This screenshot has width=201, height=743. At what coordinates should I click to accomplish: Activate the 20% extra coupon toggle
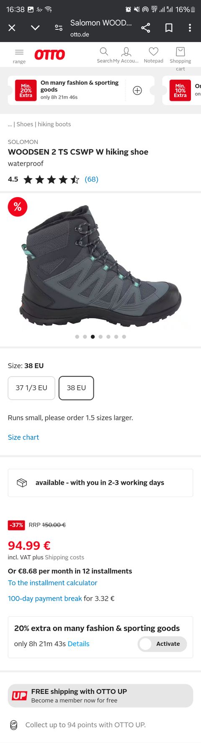tap(162, 644)
